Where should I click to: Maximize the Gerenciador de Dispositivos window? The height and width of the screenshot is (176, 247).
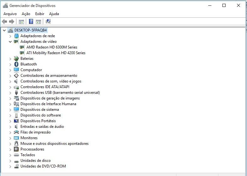[224, 6]
